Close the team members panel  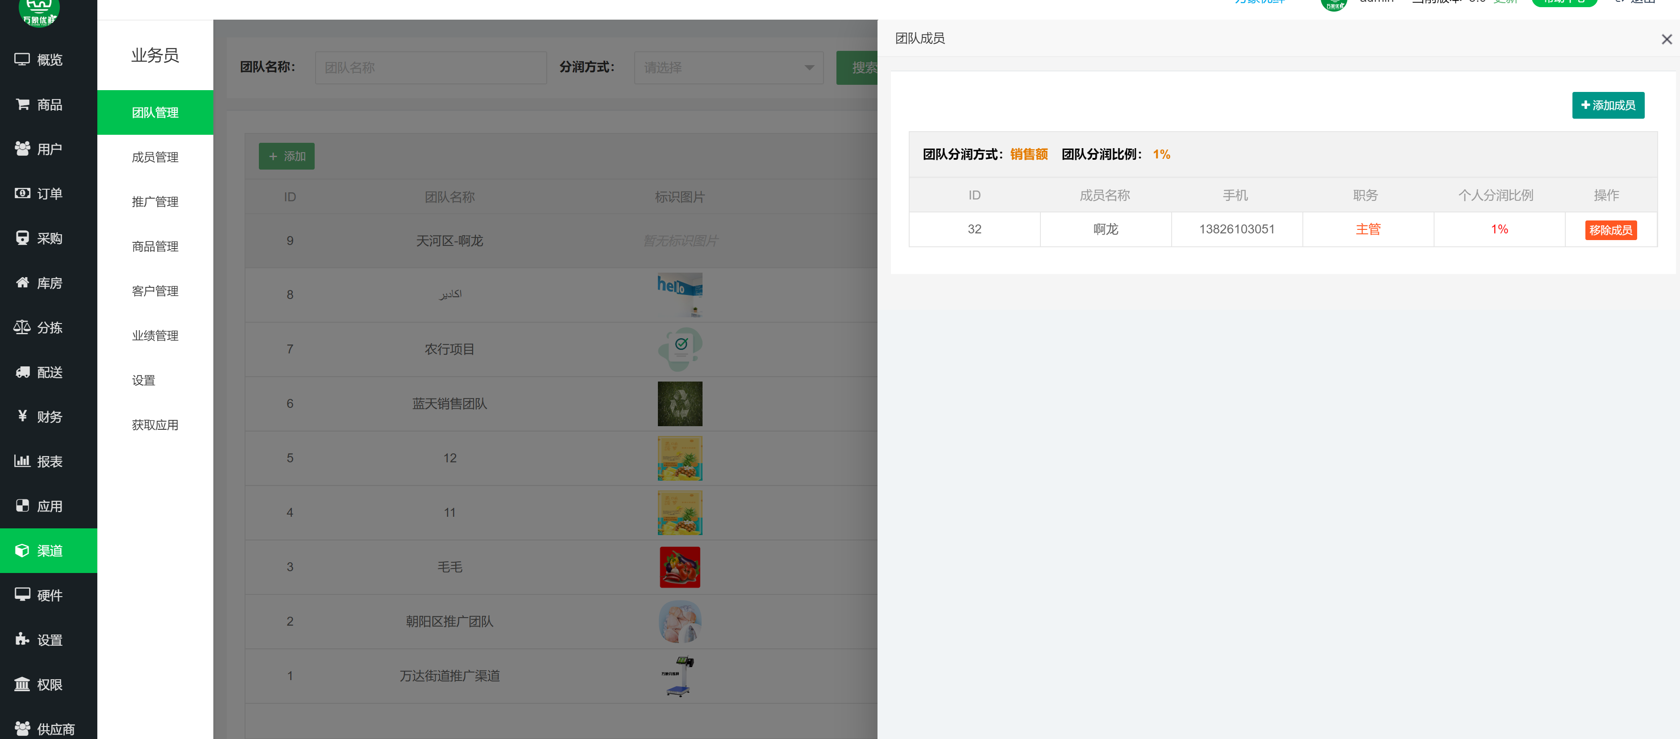pos(1666,39)
